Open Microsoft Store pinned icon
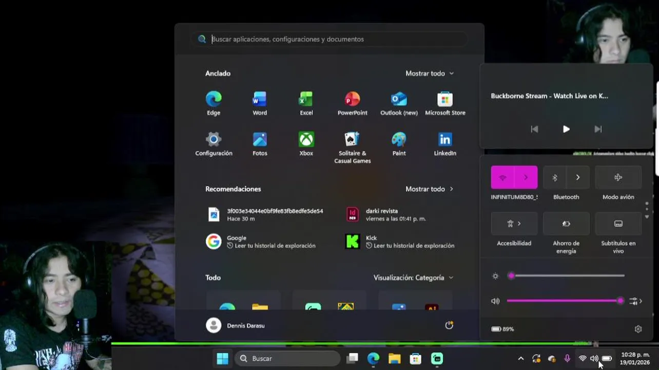659x370 pixels. (x=445, y=103)
